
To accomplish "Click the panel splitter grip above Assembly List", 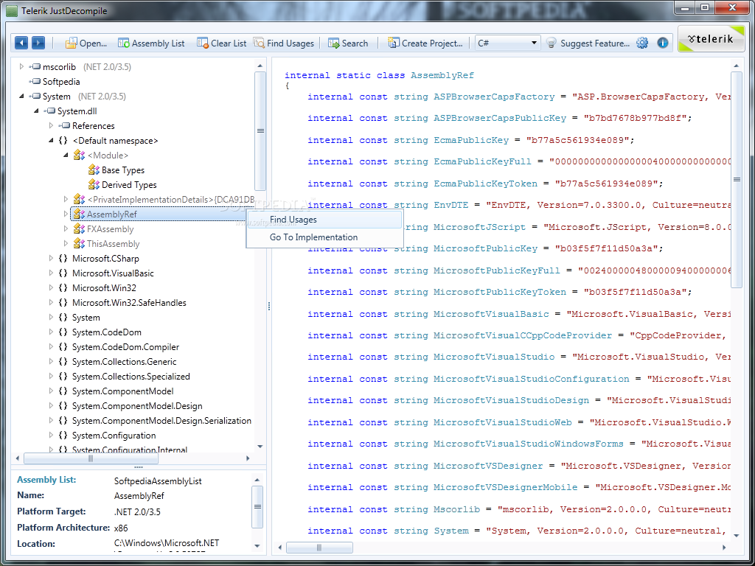I will [138, 467].
